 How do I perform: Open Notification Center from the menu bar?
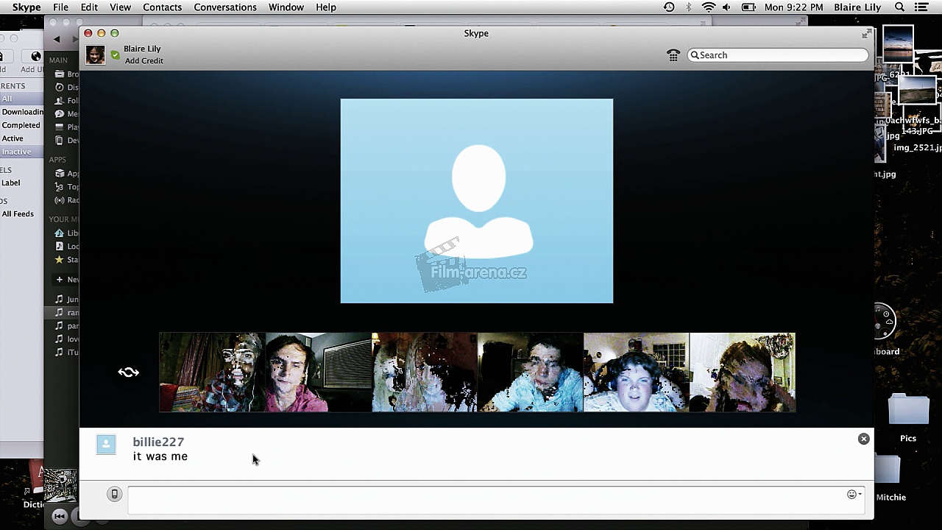pos(921,7)
